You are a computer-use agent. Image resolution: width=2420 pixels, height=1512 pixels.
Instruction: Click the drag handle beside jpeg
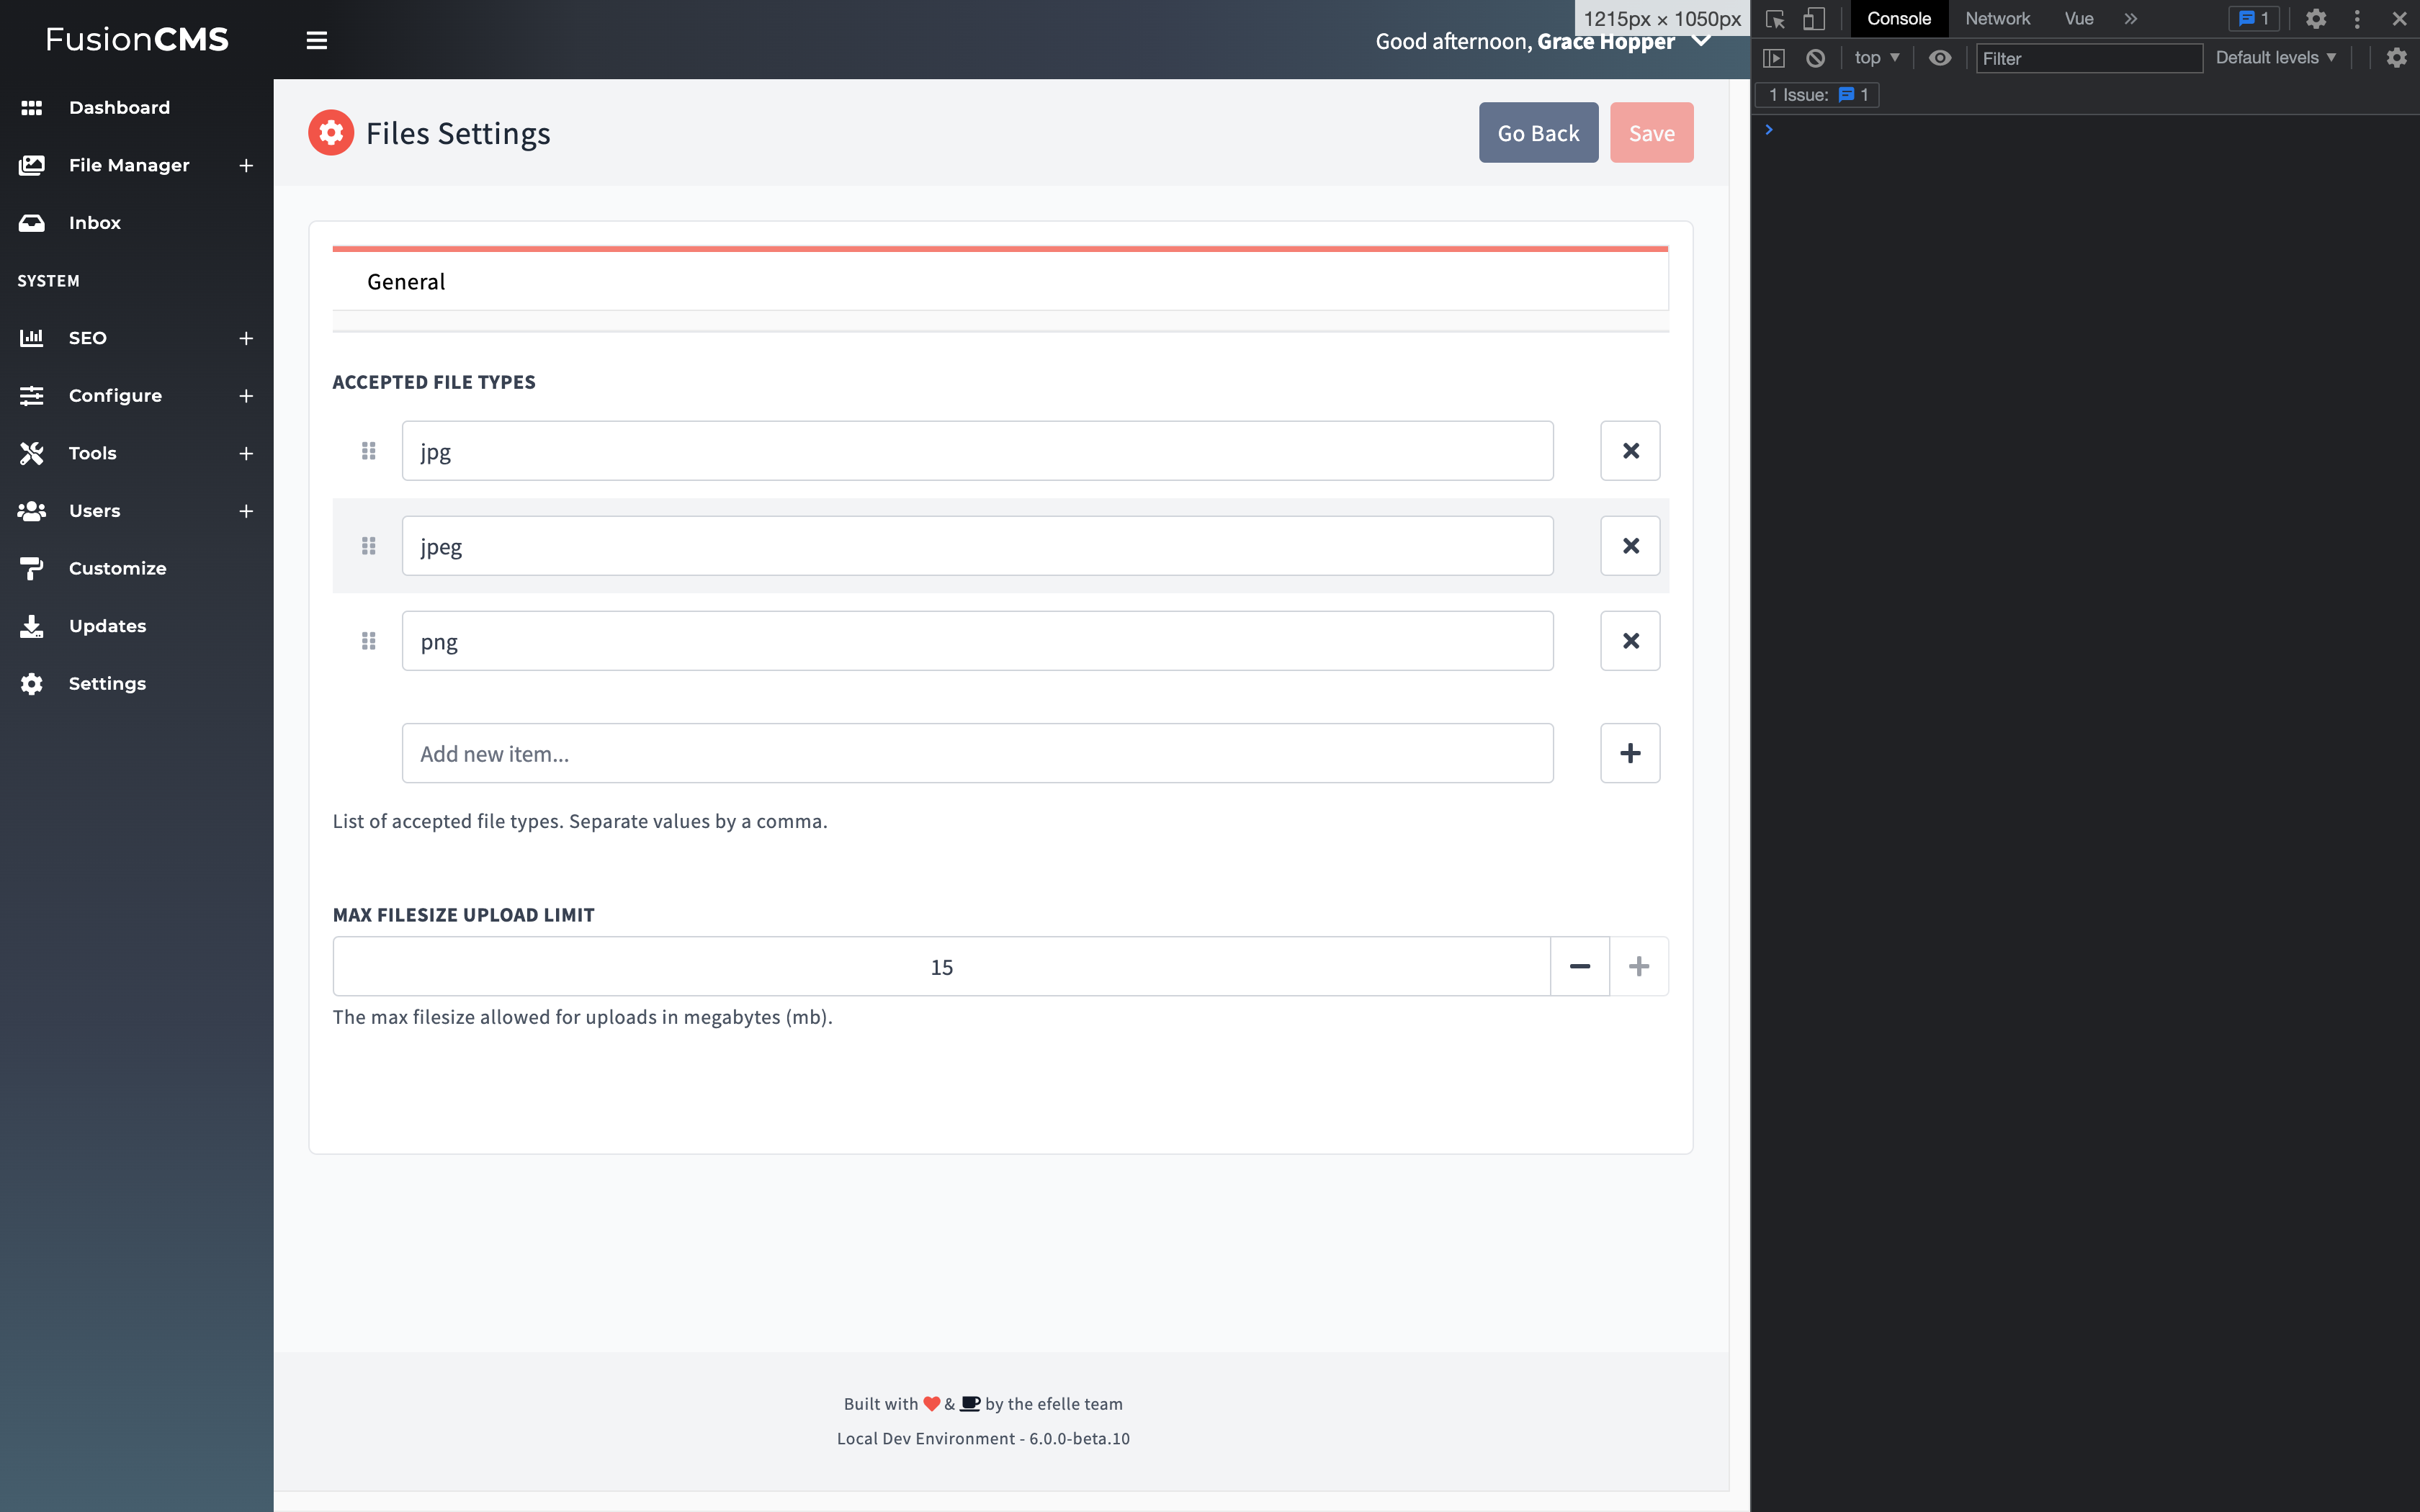(368, 546)
